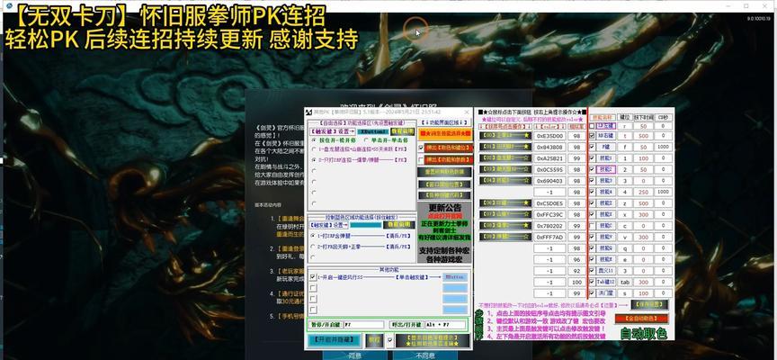Click the red 【全自动取色】 button
Image resolution: width=777 pixels, height=360 pixels.
641,319
